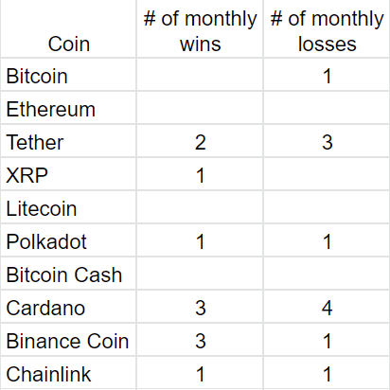This screenshot has height=390, width=390.
Task: Select the Coin header cell
Action: point(68,29)
